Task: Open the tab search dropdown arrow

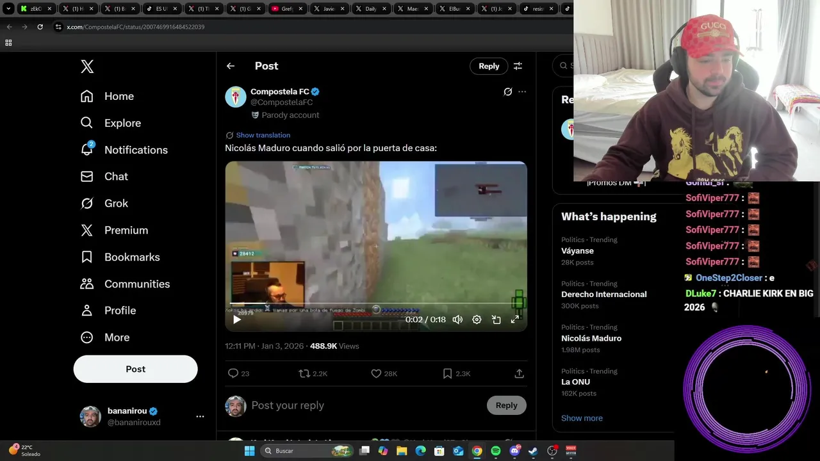Action: pyautogui.click(x=8, y=9)
